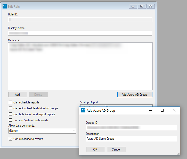Enable Can run System Dashboards option
187x159 pixels.
(11, 120)
